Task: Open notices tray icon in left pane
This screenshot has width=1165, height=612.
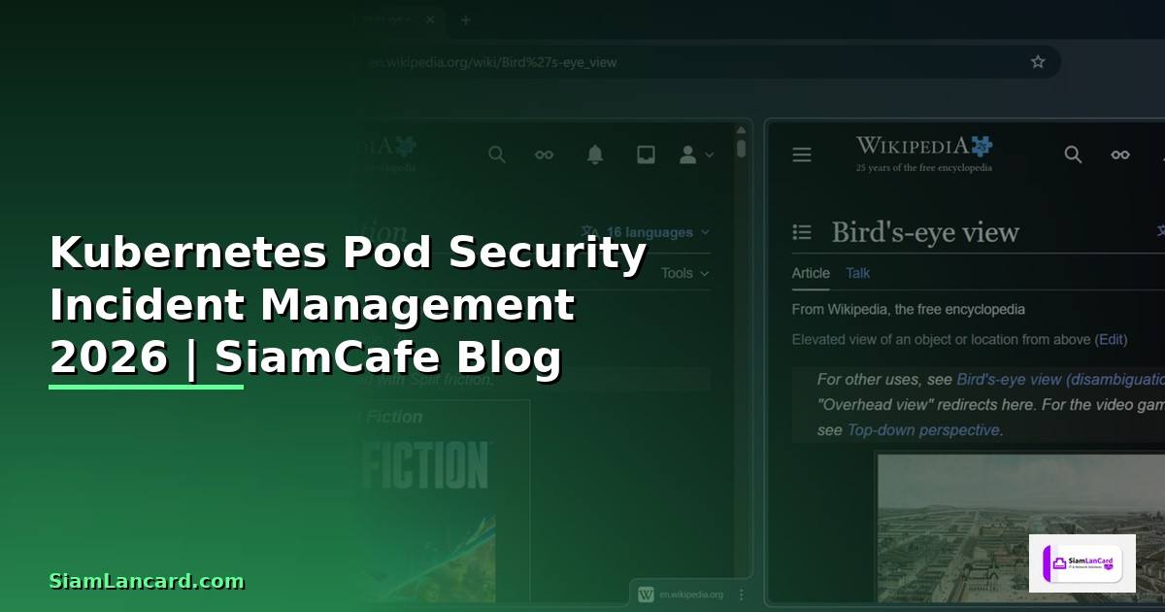Action: 646,154
